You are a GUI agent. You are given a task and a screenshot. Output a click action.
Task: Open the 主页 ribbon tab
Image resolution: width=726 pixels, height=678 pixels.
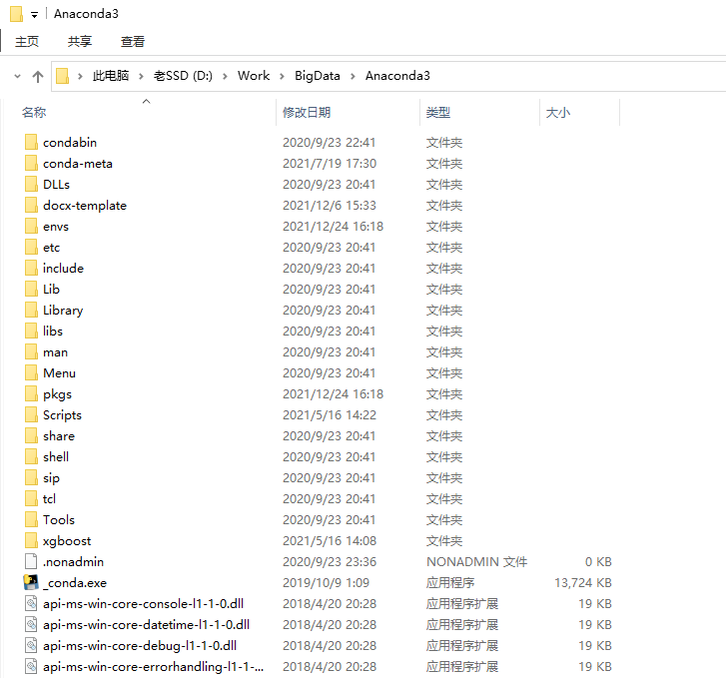click(27, 42)
